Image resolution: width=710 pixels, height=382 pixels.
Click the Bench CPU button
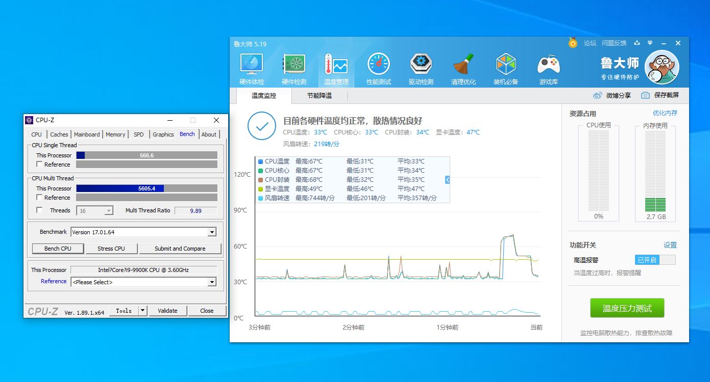pyautogui.click(x=58, y=249)
